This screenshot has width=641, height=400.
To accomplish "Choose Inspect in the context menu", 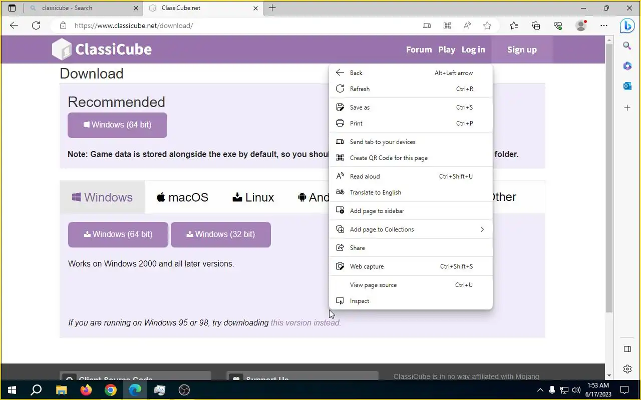I will (x=411, y=301).
